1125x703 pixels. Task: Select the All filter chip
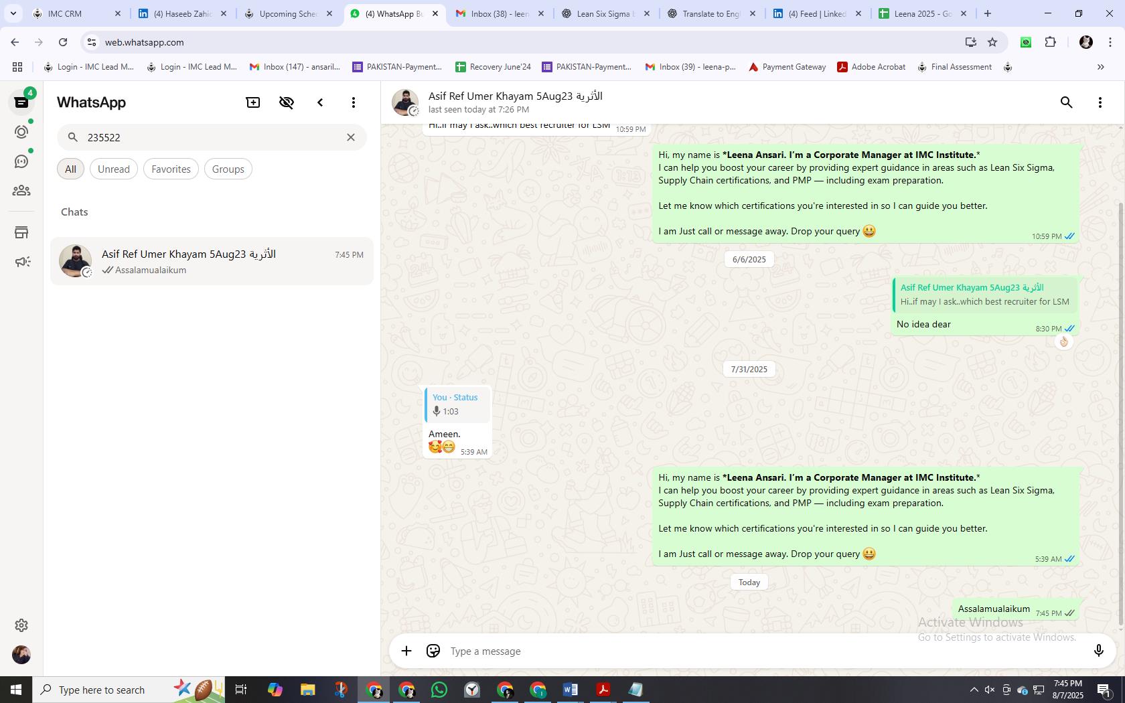point(70,169)
